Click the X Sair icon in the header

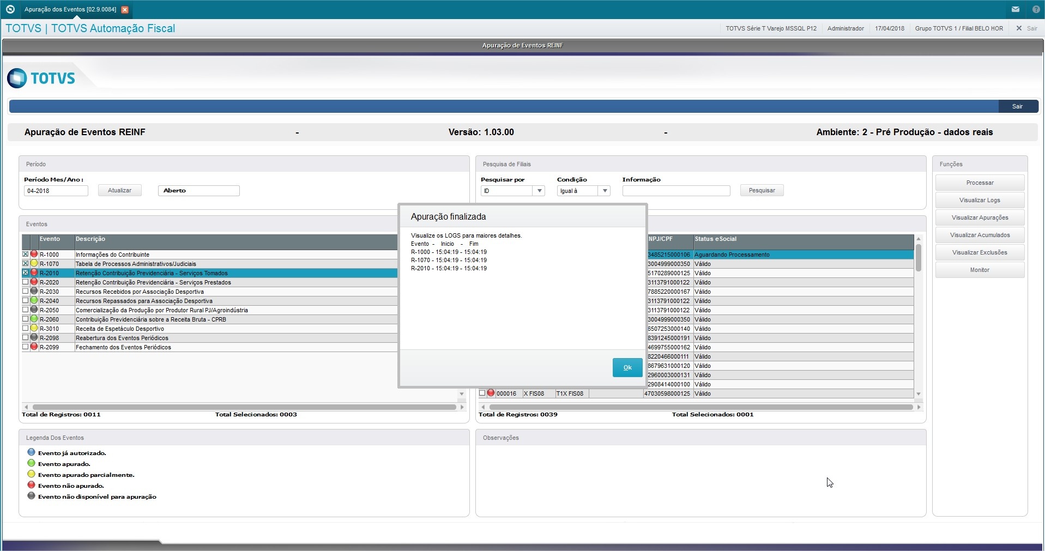point(1019,28)
